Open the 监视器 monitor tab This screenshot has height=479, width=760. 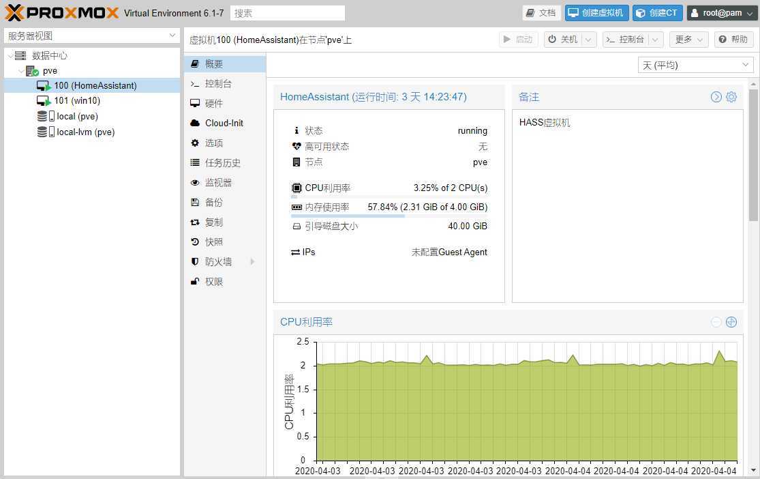coord(225,182)
